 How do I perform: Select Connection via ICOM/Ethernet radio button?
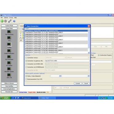26,67
